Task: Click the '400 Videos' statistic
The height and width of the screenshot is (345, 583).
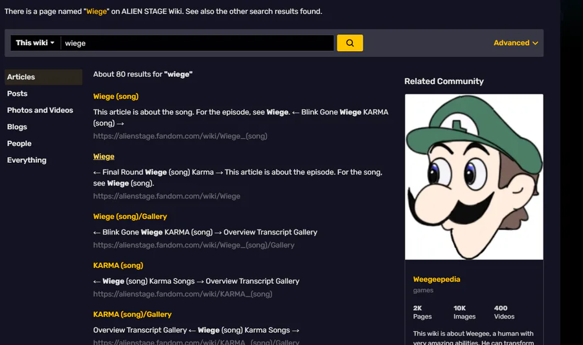Action: pyautogui.click(x=504, y=312)
